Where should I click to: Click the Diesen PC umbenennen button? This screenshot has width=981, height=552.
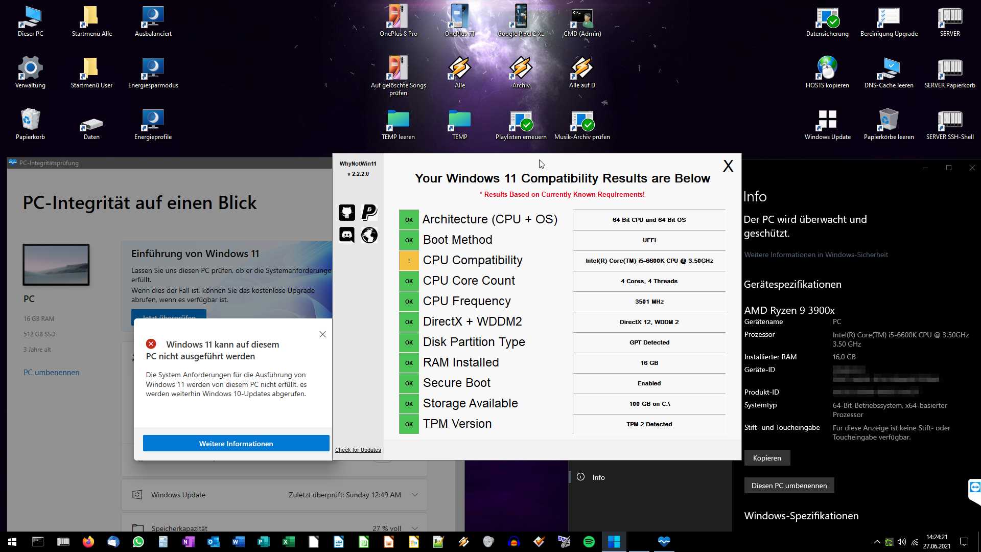point(789,486)
